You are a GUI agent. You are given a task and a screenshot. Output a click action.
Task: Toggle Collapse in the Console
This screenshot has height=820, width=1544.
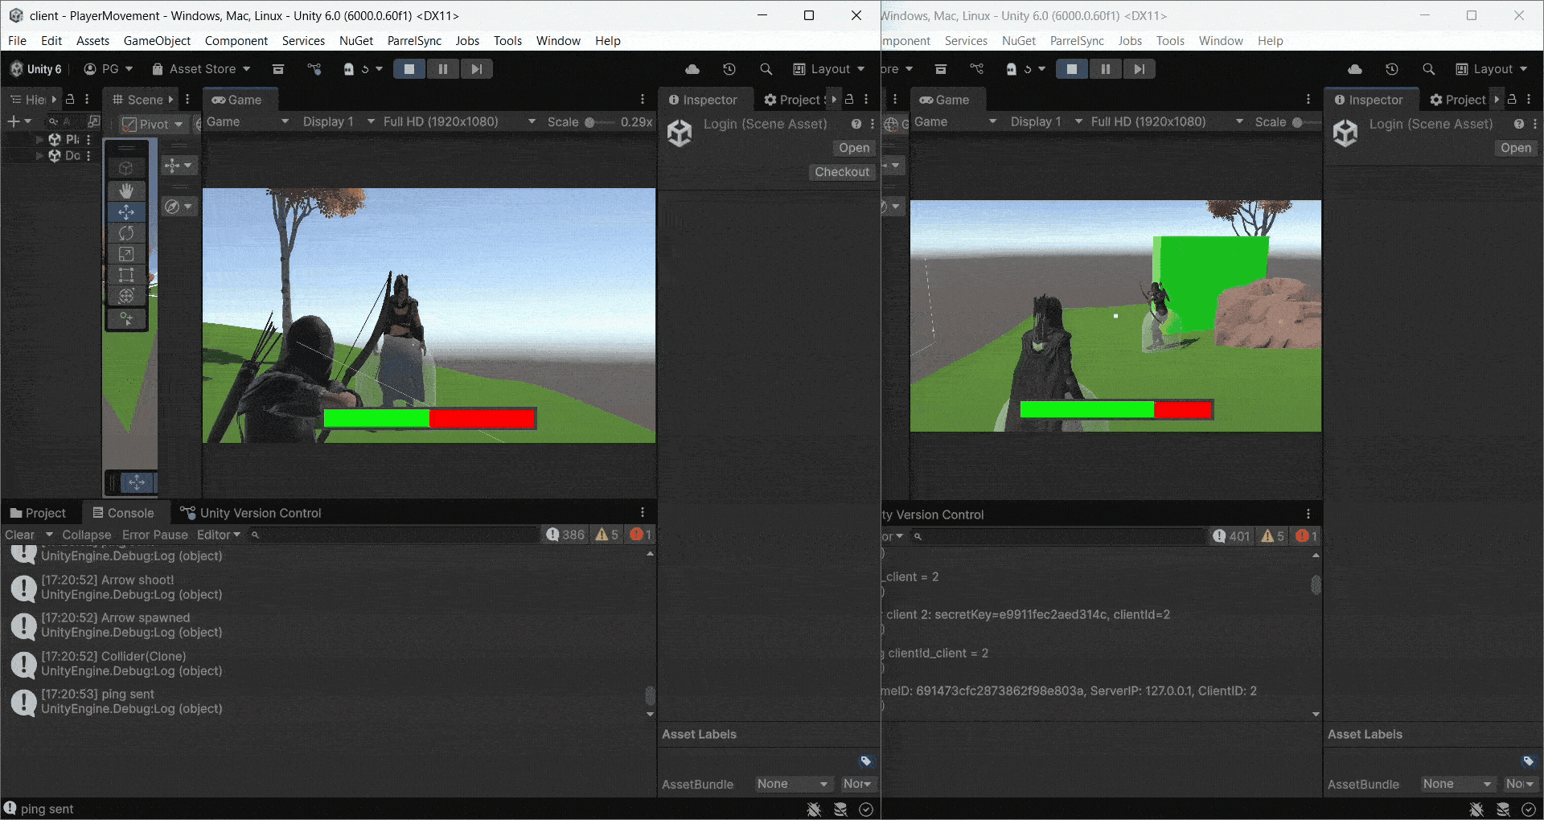click(x=86, y=535)
